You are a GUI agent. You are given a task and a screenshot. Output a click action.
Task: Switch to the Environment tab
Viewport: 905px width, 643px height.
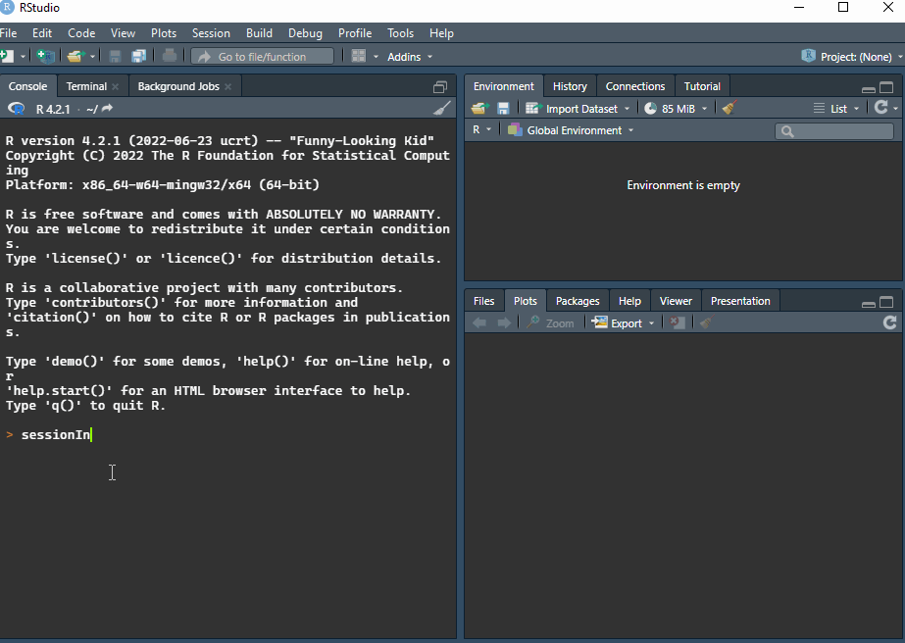pyautogui.click(x=503, y=86)
